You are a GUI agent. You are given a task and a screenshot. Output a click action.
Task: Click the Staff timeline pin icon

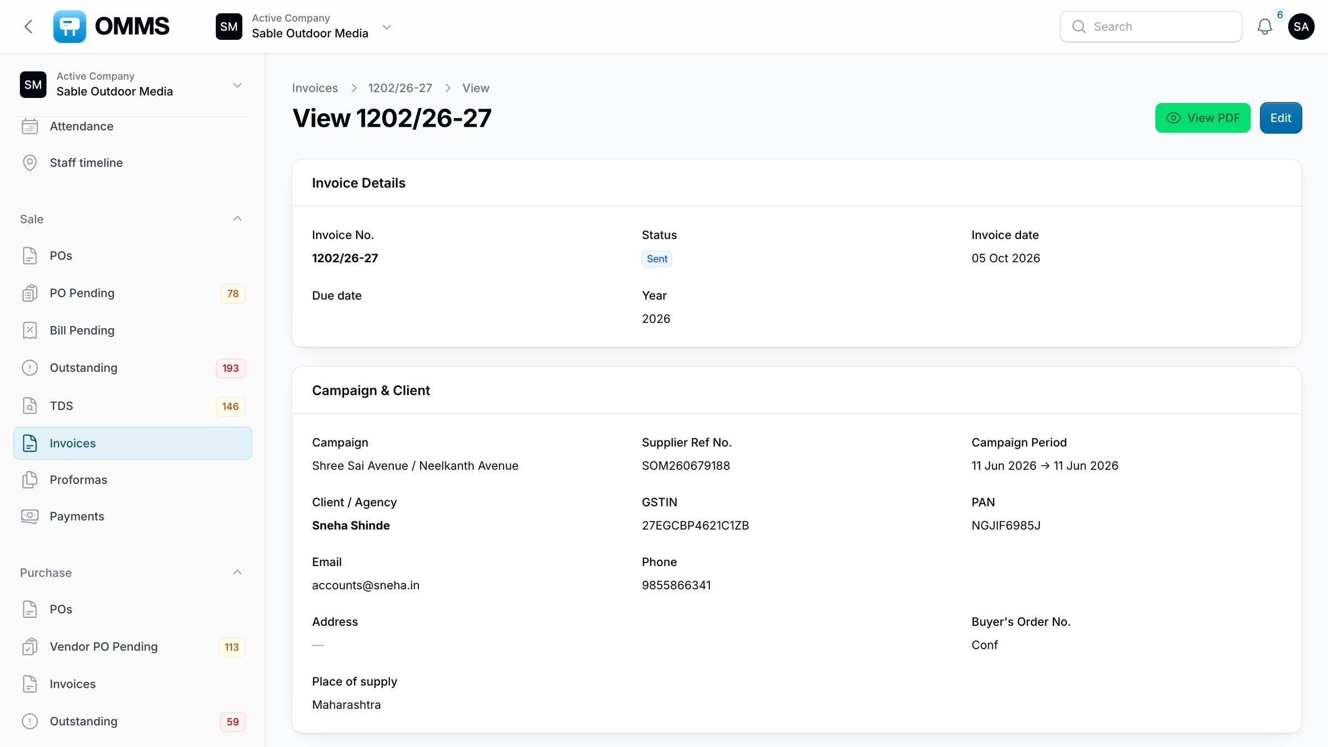30,163
